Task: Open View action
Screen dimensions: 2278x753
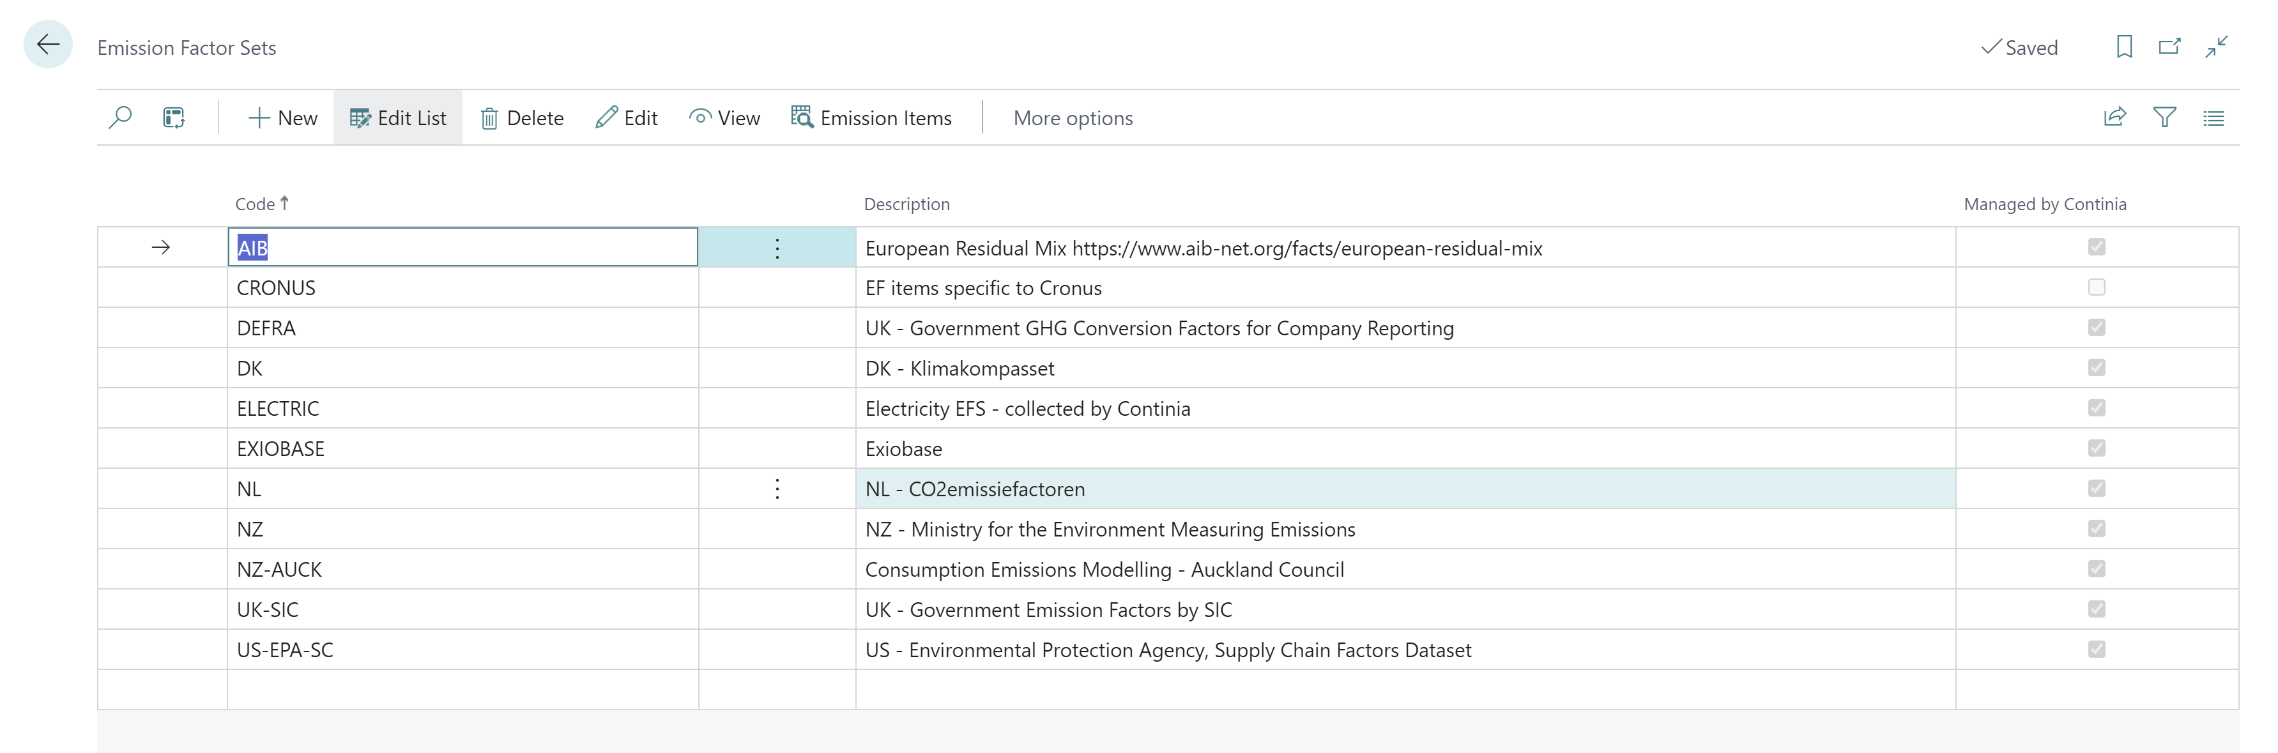Action: 724,118
